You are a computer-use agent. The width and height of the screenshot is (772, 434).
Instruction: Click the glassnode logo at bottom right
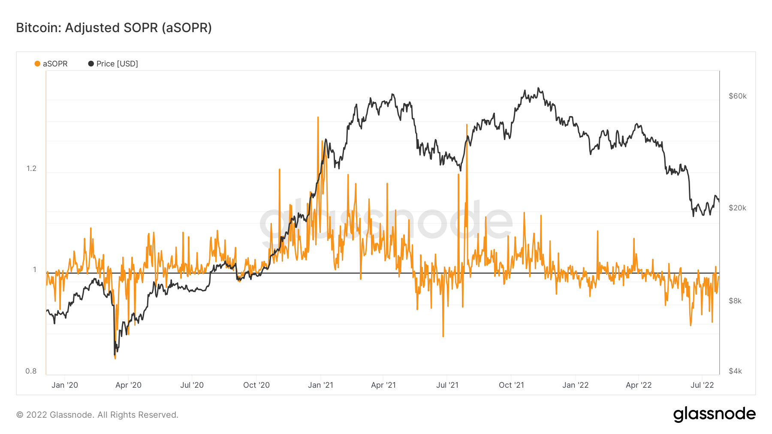(714, 414)
